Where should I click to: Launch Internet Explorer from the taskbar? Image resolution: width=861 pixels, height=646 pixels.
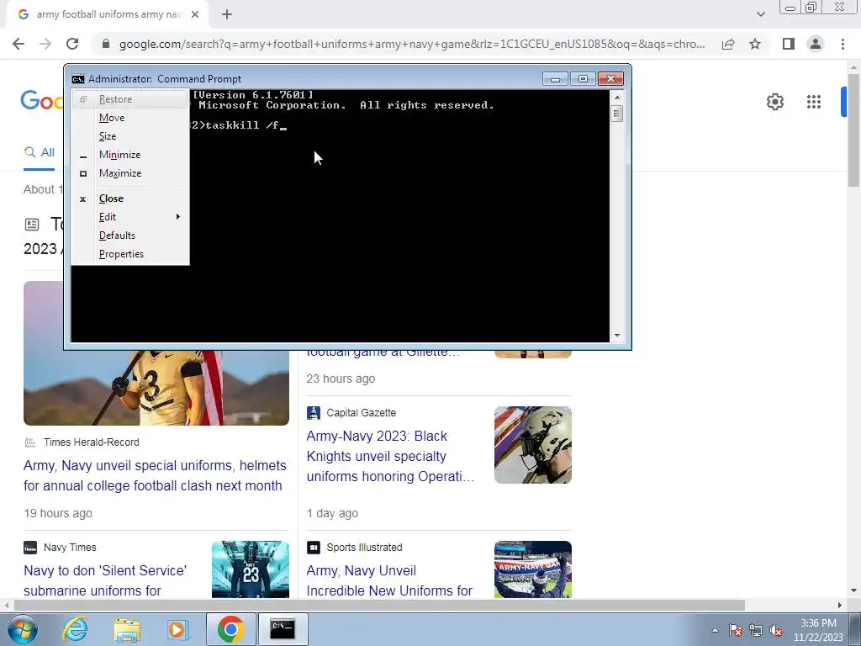pos(75,629)
